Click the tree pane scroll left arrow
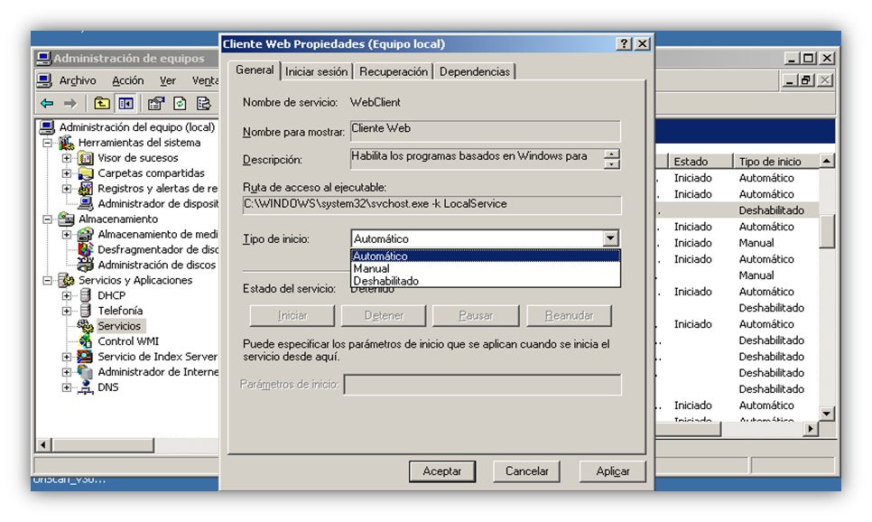 click(x=44, y=444)
